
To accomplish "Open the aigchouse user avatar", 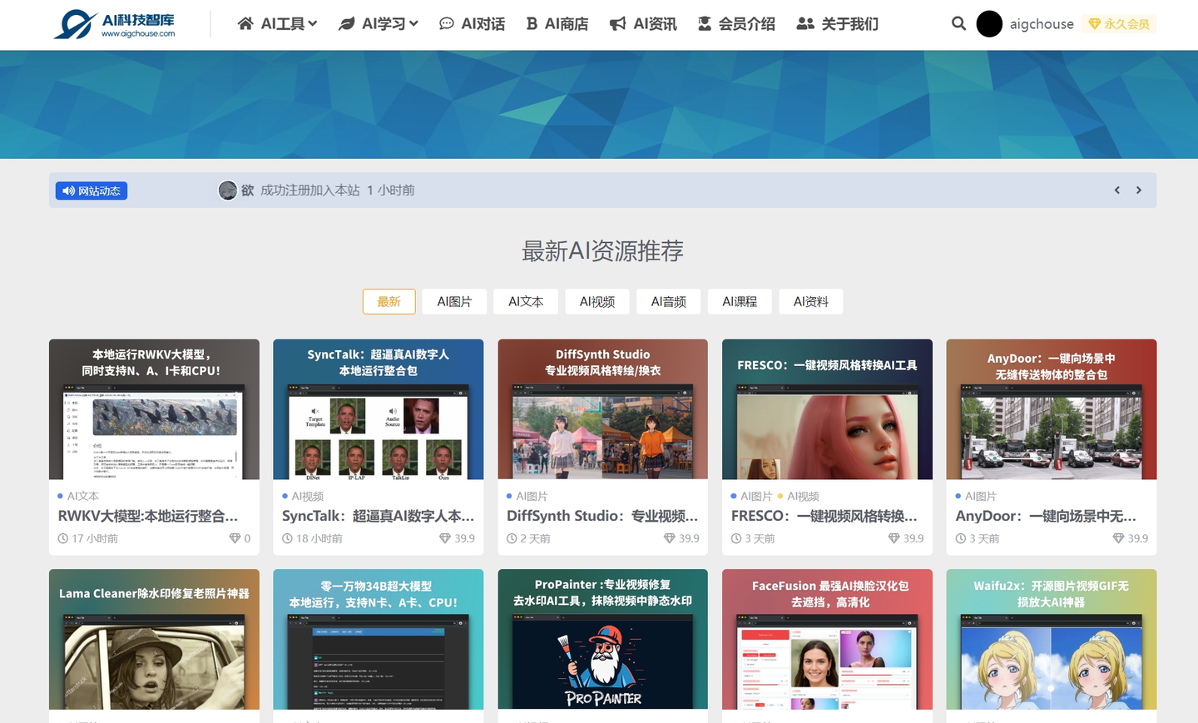I will [989, 24].
